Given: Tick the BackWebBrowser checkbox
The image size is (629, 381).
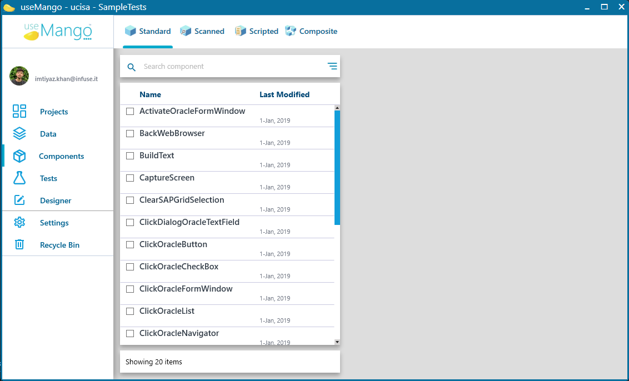Looking at the screenshot, I should (x=130, y=133).
